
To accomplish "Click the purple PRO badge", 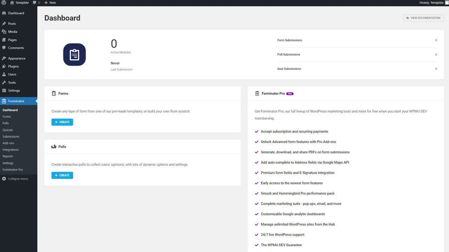I will pos(290,94).
